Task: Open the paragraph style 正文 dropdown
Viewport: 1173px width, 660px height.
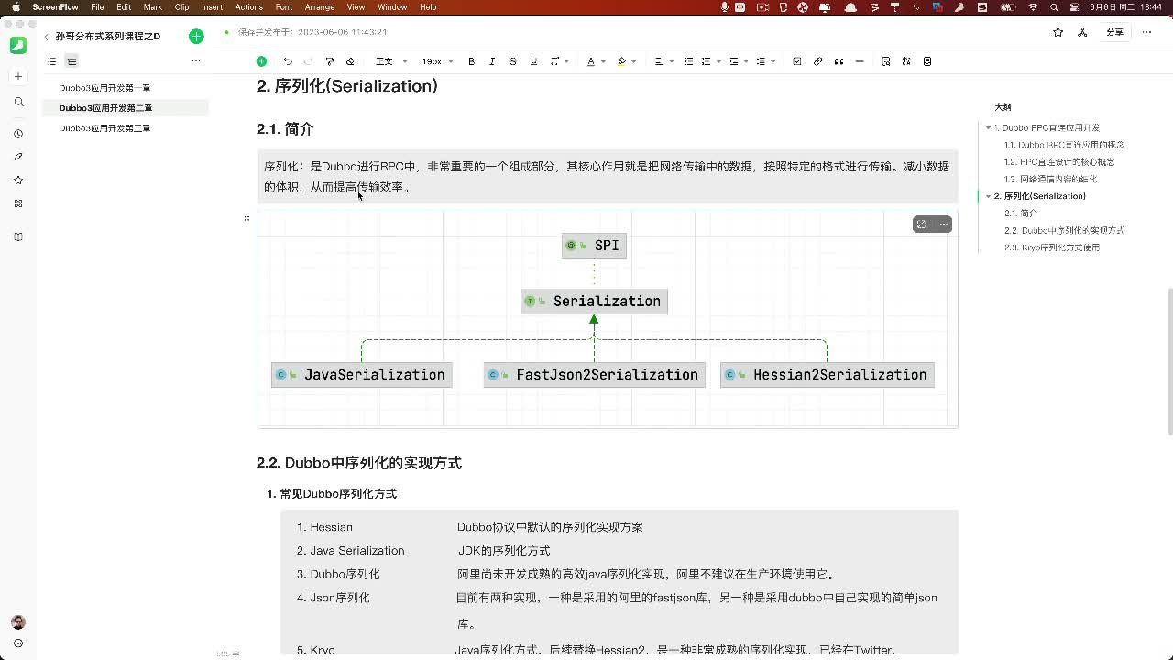Action: click(x=391, y=61)
